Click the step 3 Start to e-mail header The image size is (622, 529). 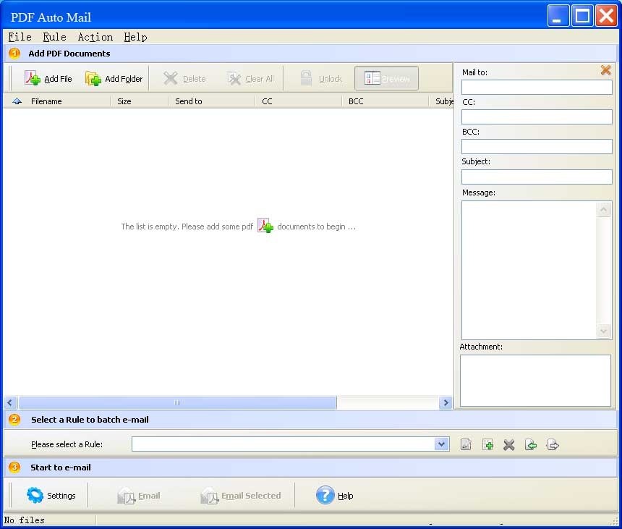pos(60,467)
